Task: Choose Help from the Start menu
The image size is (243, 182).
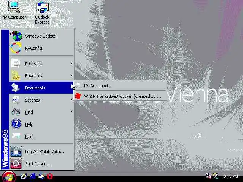Action: click(x=41, y=124)
